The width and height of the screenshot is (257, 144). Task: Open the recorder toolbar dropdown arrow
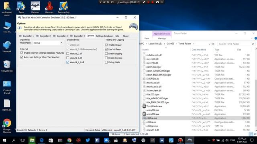[x=100, y=2]
